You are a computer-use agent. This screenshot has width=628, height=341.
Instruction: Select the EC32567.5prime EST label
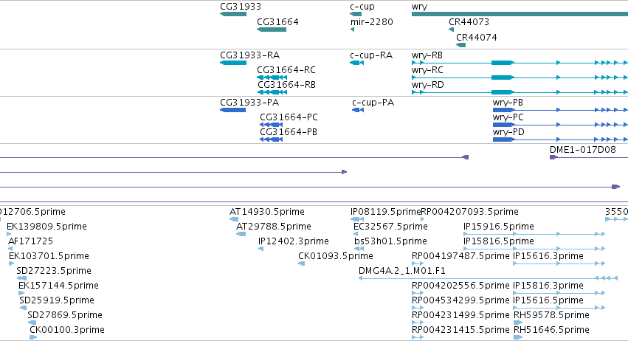(x=390, y=227)
